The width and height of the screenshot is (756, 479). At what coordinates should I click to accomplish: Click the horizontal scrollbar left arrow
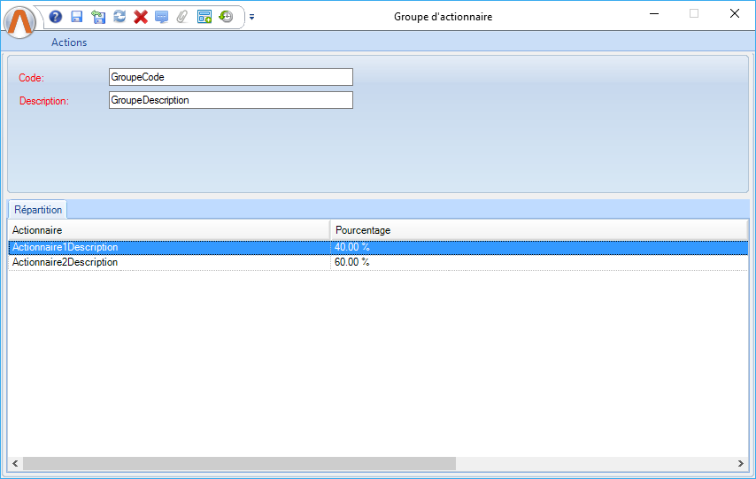(15, 464)
